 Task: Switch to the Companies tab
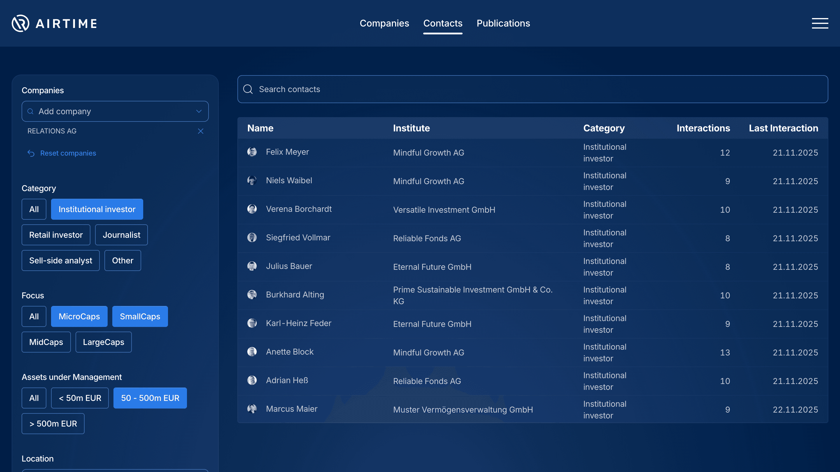click(384, 23)
